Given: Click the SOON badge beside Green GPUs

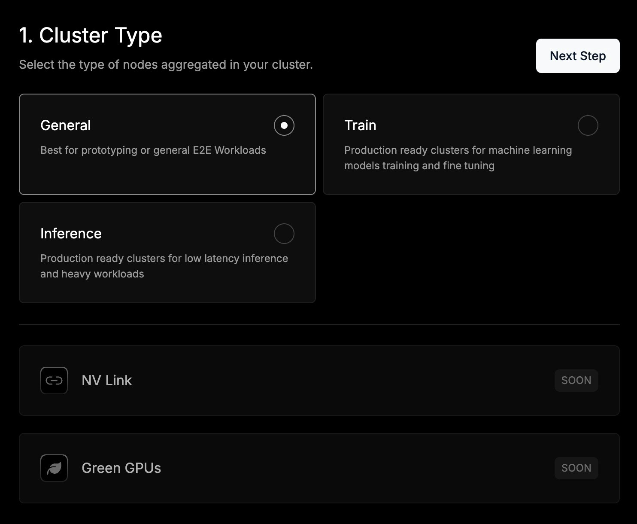Looking at the screenshot, I should [576, 468].
